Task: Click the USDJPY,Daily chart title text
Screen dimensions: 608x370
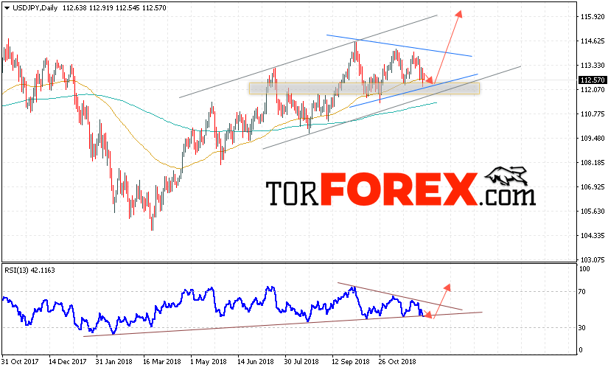Action: click(x=35, y=8)
